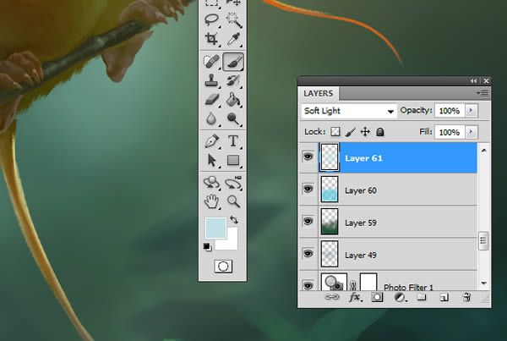This screenshot has height=341, width=507.
Task: Open the Layers panel options menu
Action: click(x=482, y=93)
